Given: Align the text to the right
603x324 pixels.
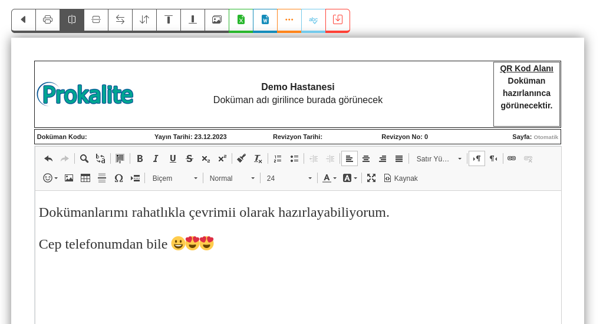Looking at the screenshot, I should coord(383,158).
